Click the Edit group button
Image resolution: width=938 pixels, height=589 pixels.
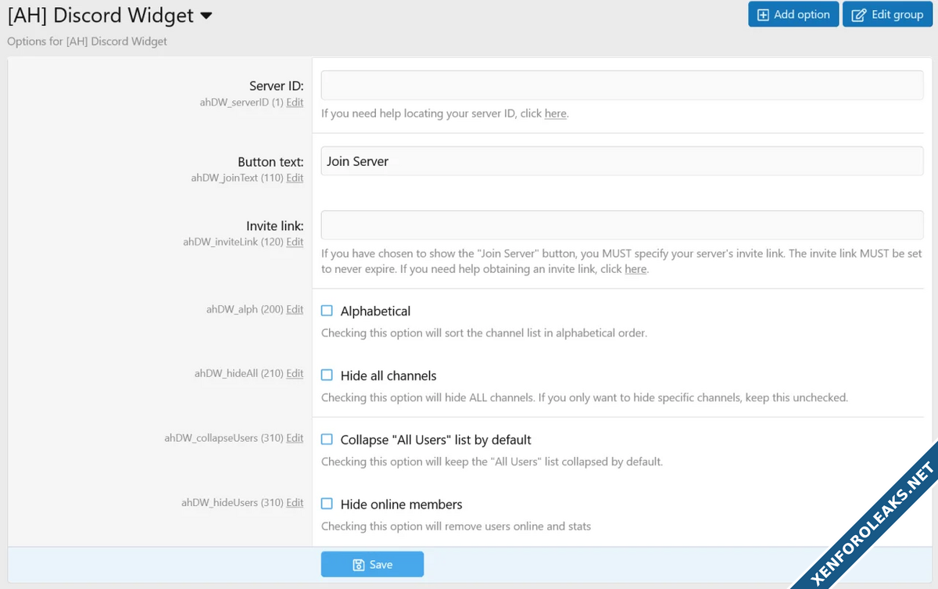click(x=889, y=15)
